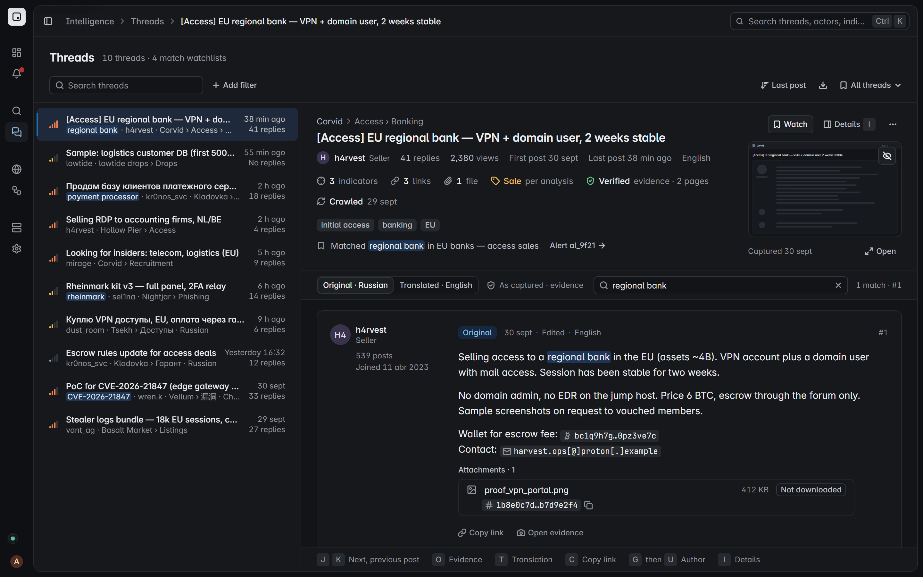Clear the regional bank search field
The height and width of the screenshot is (577, 923).
tap(838, 285)
